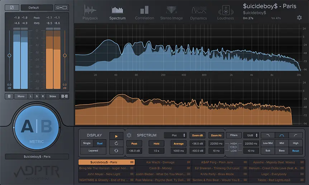Select Single display mode
This screenshot has width=309, height=185.
[x=87, y=143]
